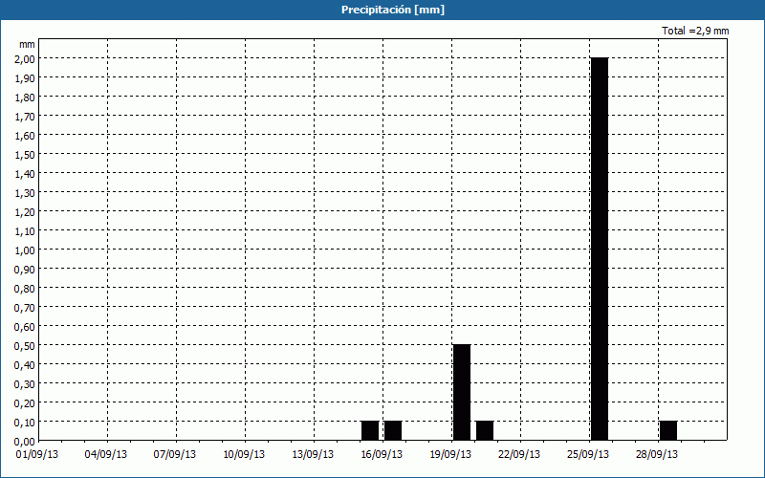Click the '0,50' y-axis value
The image size is (765, 478).
pyautogui.click(x=26, y=345)
